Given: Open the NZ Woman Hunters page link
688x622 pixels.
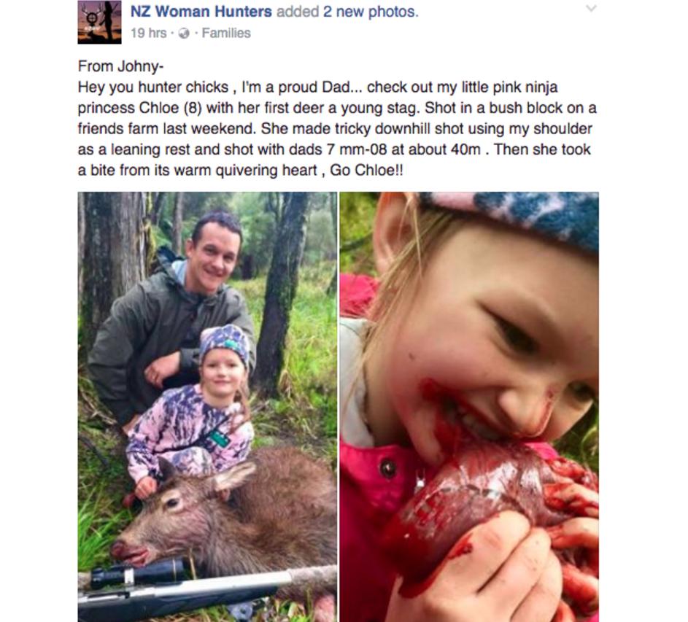Looking at the screenshot, I should pyautogui.click(x=201, y=12).
